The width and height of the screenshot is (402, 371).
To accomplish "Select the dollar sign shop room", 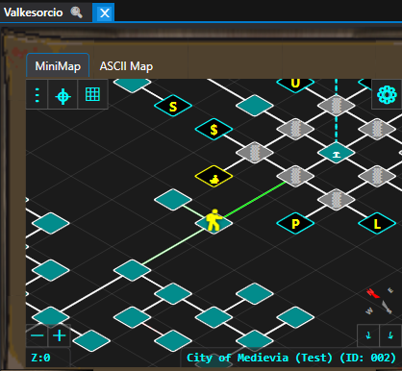I will [214, 130].
